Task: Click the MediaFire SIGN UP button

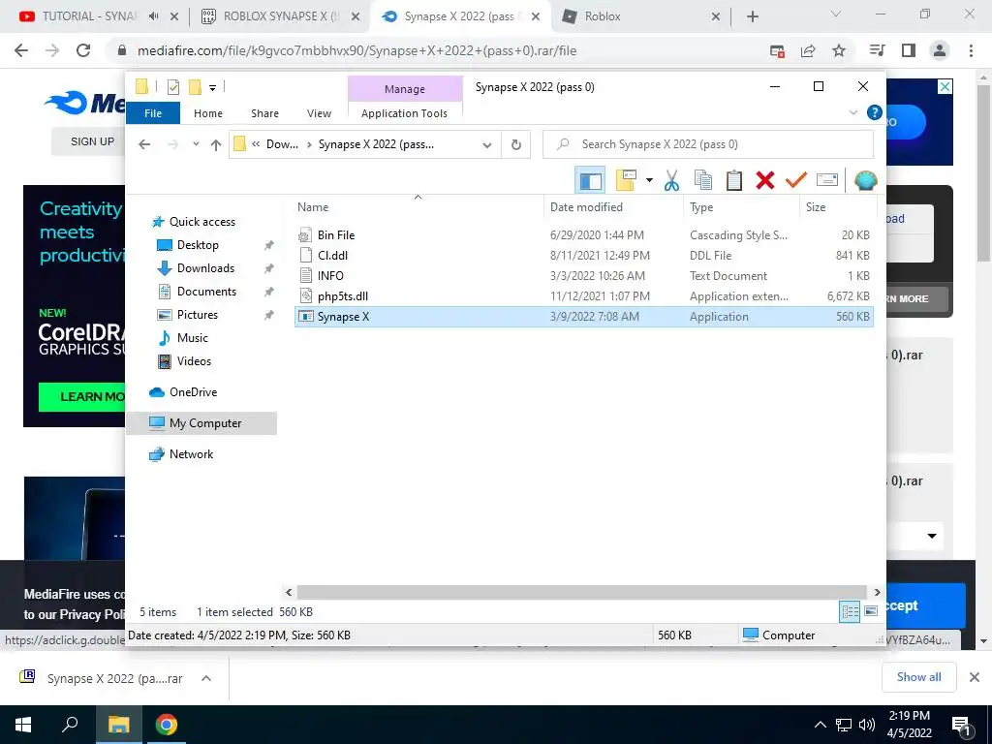Action: coord(92,141)
